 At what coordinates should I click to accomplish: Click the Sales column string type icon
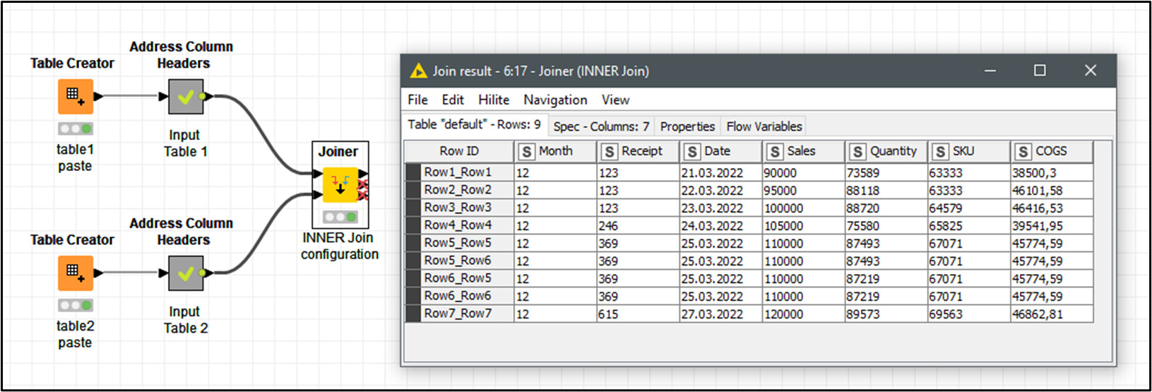775,152
